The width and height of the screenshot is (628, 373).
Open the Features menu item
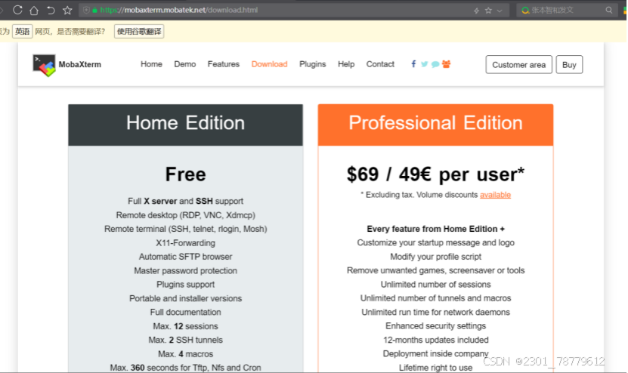[224, 64]
